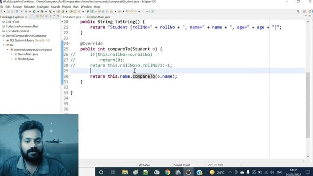Expand DemoMain.java tree node
Viewport: 313px width, 176px height.
coord(12,54)
